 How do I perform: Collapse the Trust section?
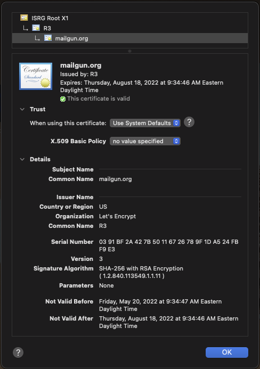tap(22, 109)
